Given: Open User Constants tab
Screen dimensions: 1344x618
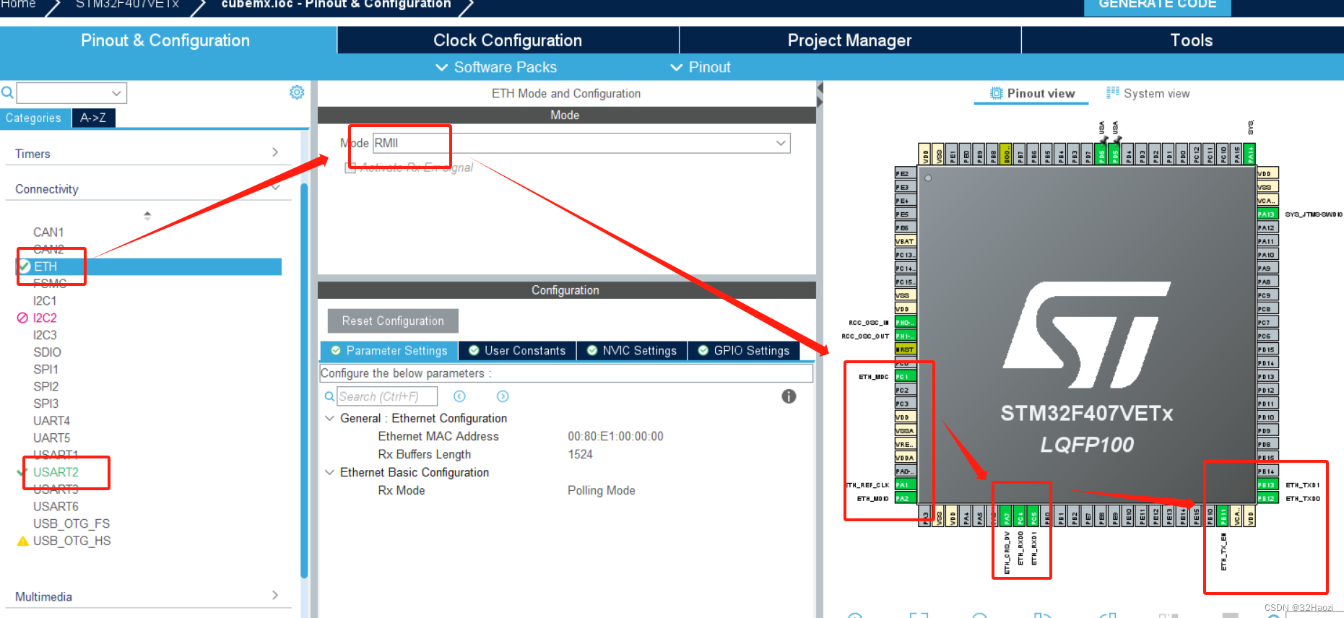Looking at the screenshot, I should coord(517,350).
